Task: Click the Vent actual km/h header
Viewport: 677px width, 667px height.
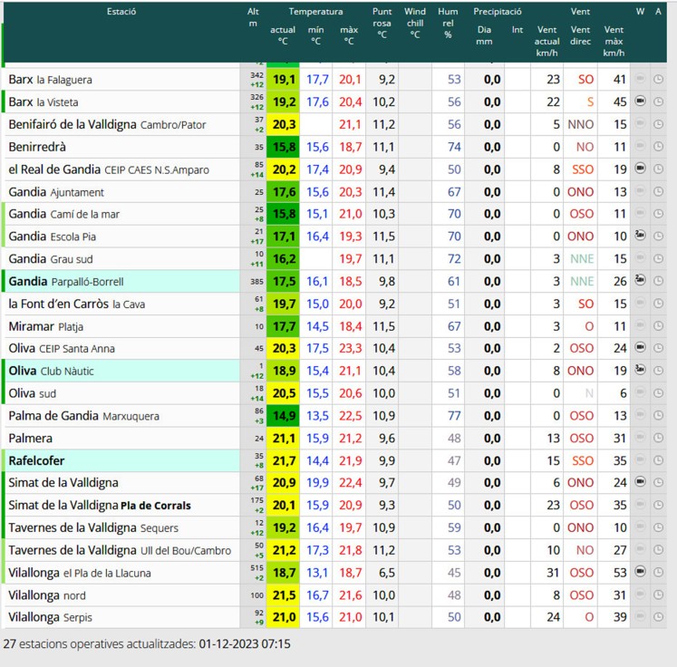Action: click(547, 41)
